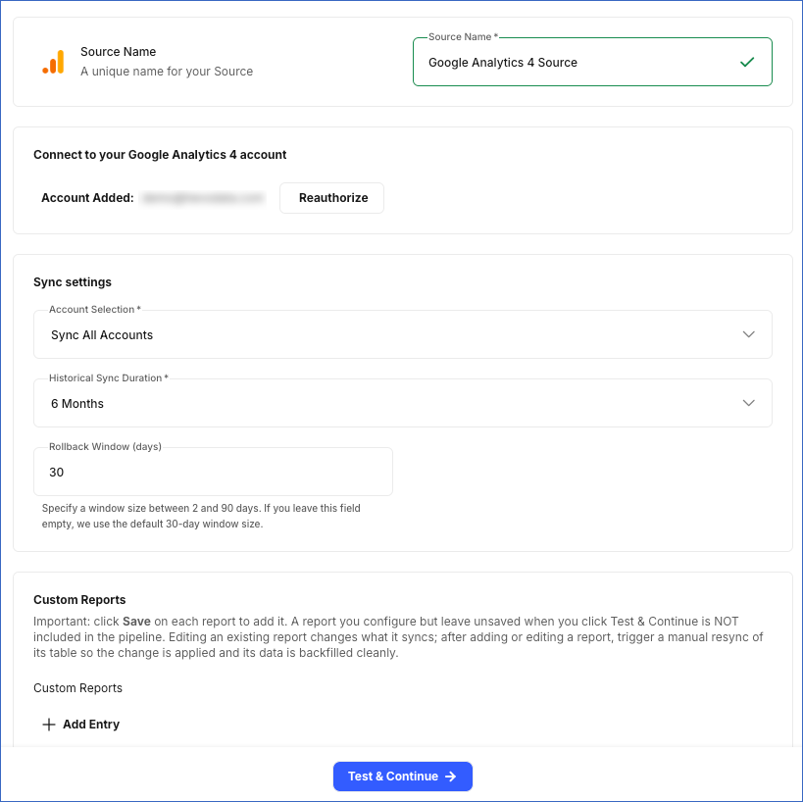Edit the Source Name input field

(592, 62)
